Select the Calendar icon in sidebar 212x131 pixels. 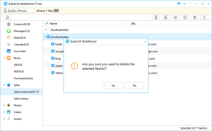(8, 44)
